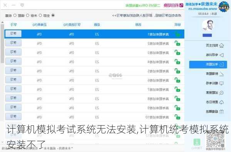
Task: Click the 锁定 column header
Action: tap(177, 25)
